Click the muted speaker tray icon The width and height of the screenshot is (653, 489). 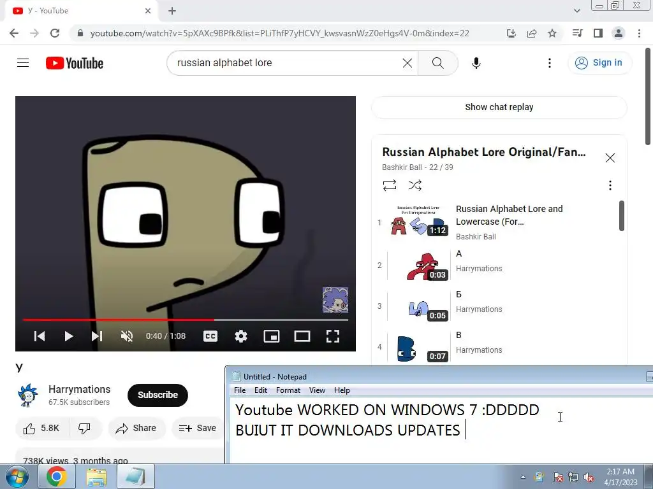pyautogui.click(x=589, y=478)
